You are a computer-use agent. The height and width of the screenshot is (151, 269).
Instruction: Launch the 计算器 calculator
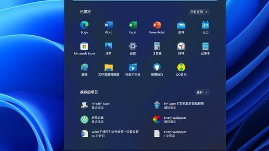[x=157, y=47]
